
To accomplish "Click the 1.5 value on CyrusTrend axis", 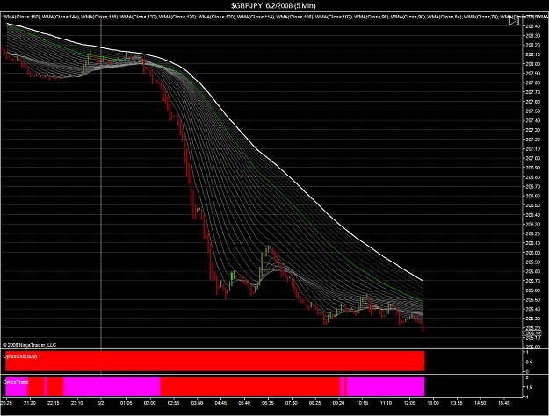I will click(530, 387).
